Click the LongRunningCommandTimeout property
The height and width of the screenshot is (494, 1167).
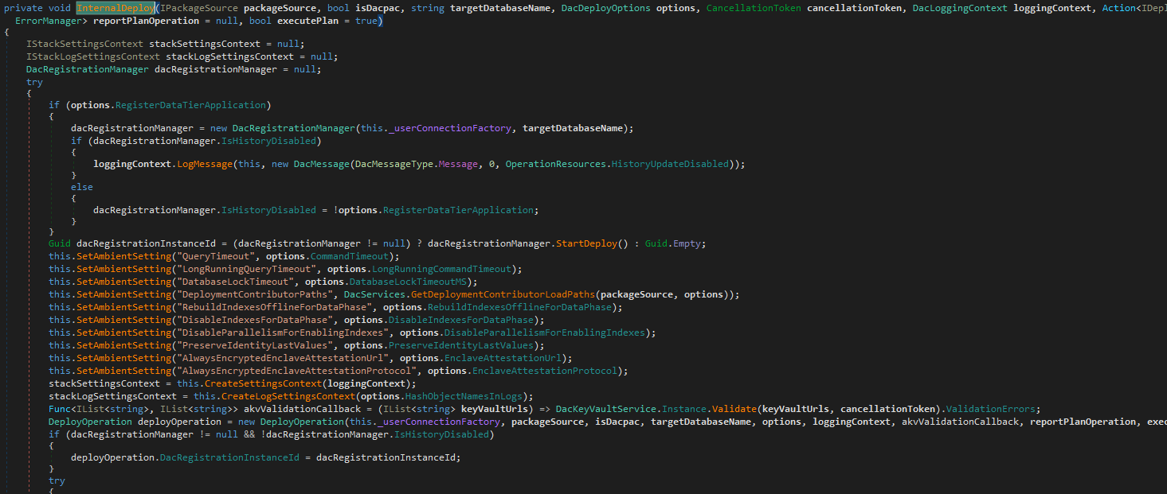[441, 269]
